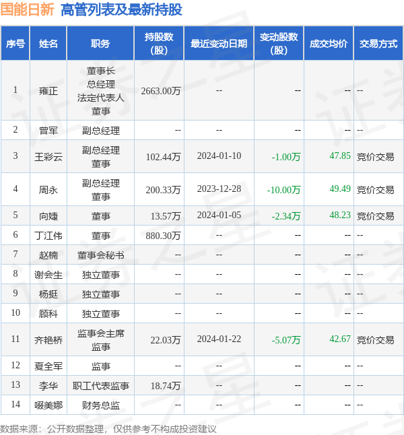Viewport: 404px width, 435px height.
Task: Click the name 周永
Action: tap(48, 190)
